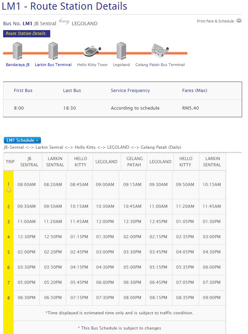Click the Gelang Patah Bus Terminal label

[160, 65]
